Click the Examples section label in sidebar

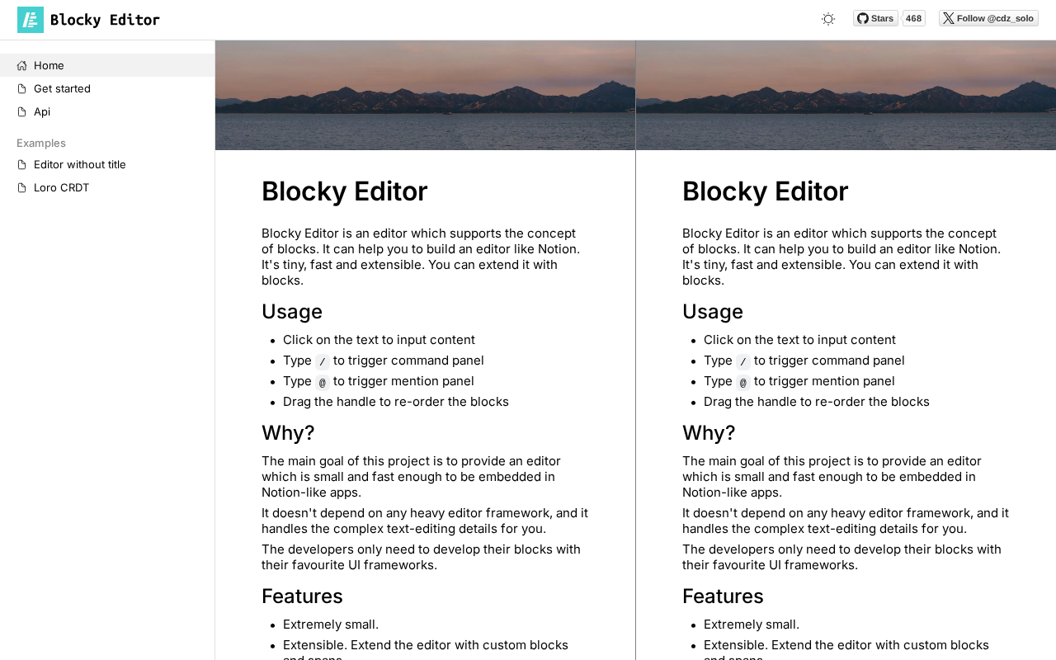click(x=41, y=143)
